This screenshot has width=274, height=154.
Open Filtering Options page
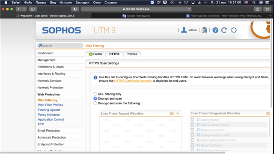49,110
